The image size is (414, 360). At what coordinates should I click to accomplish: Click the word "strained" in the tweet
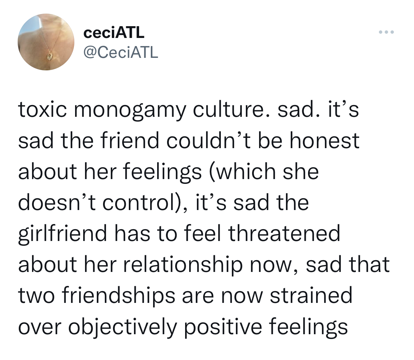pyautogui.click(x=311, y=296)
